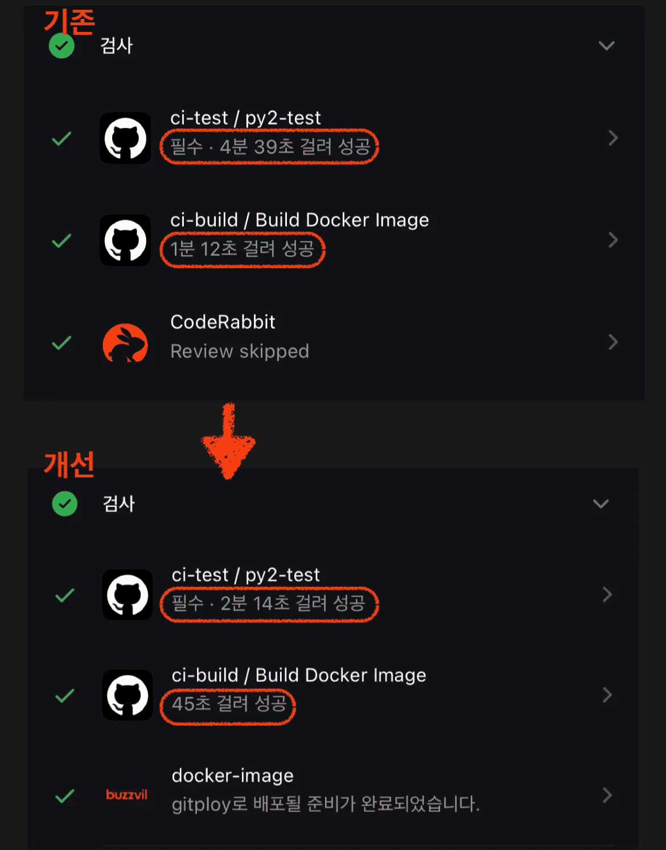Open details arrow for the 4분 39초 py2-test check
The image size is (666, 850).
(x=613, y=138)
